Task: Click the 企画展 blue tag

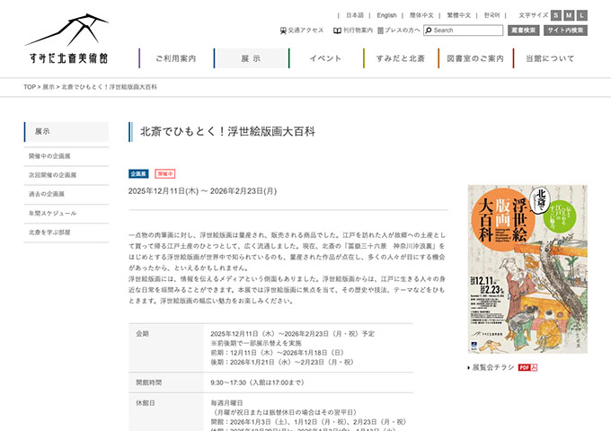Action: click(x=138, y=173)
